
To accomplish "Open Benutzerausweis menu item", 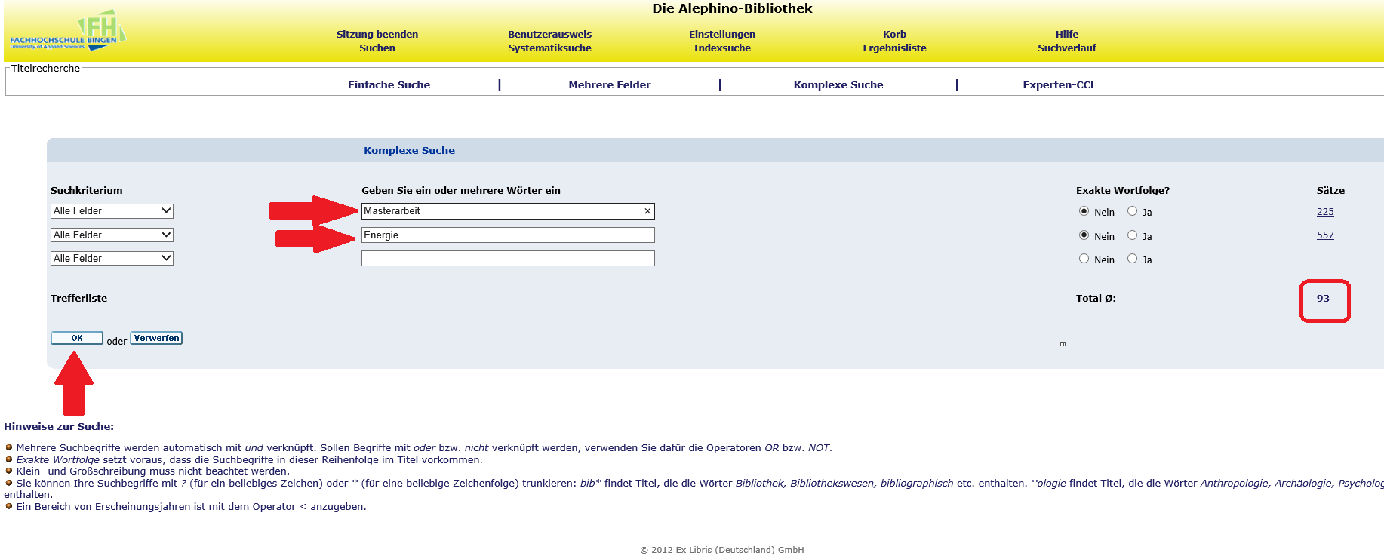I will tap(549, 35).
